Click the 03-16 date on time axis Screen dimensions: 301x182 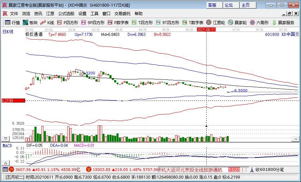point(72,30)
